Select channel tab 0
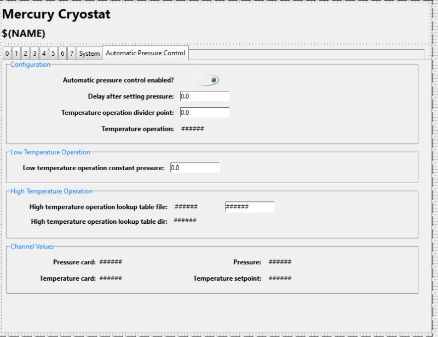Screen dimensions: 438x337 tap(7, 54)
